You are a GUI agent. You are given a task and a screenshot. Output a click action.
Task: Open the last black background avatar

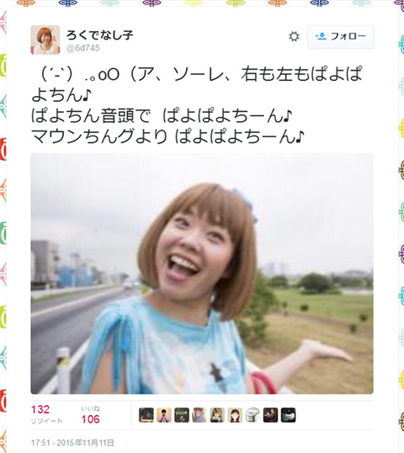[x=288, y=415]
